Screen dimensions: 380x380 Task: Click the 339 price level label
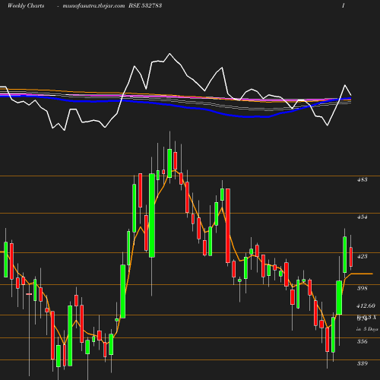click(x=362, y=363)
